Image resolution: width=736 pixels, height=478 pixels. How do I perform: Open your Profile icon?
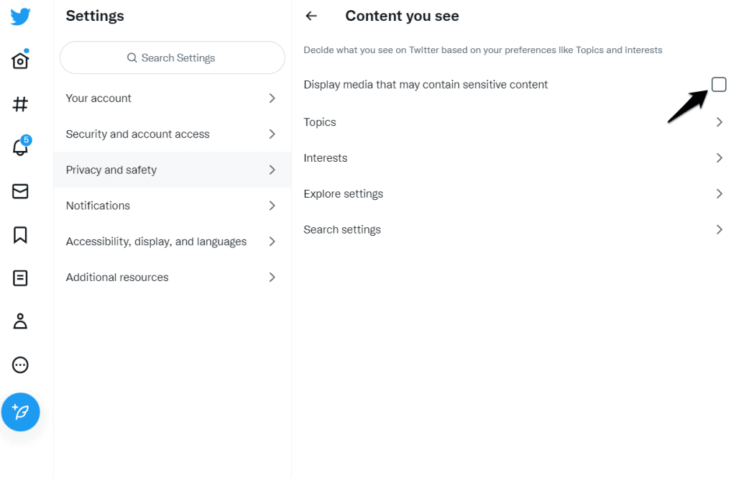tap(20, 321)
